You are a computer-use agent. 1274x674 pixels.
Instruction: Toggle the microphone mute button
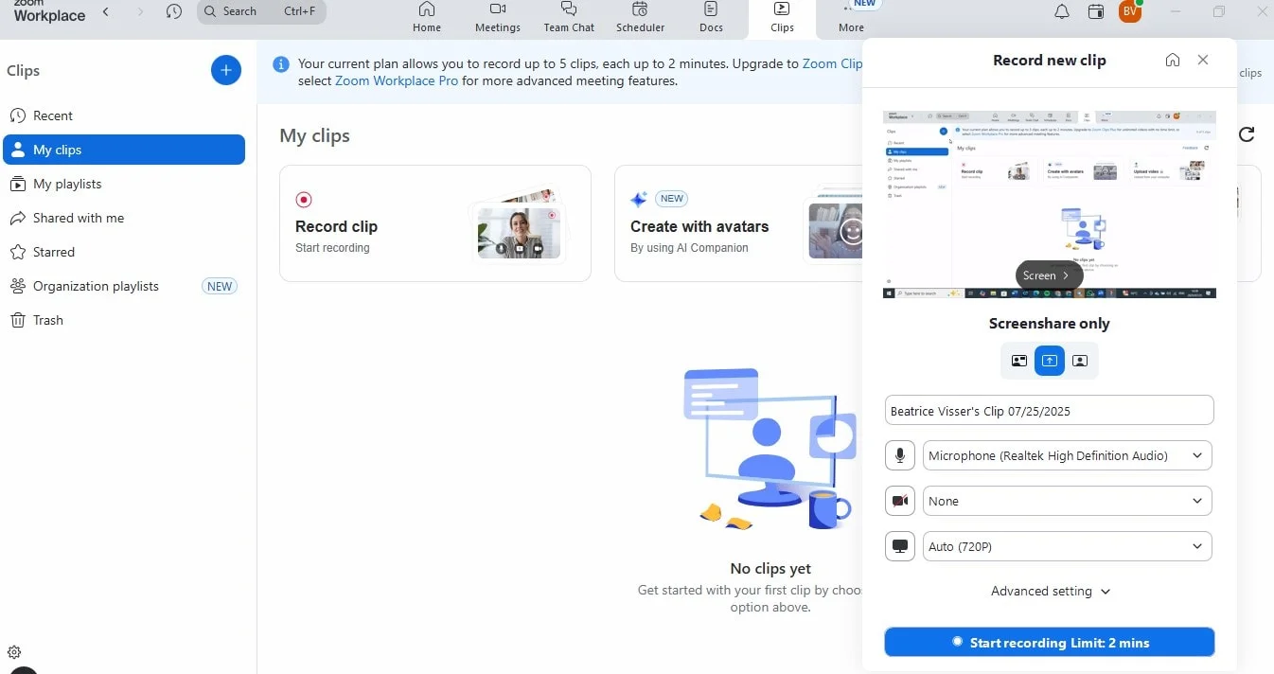tap(900, 455)
